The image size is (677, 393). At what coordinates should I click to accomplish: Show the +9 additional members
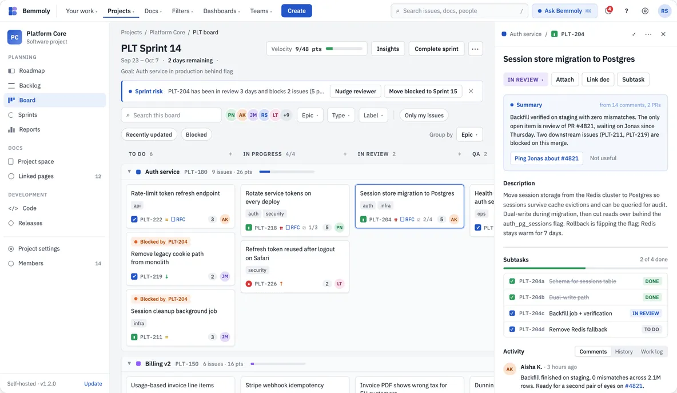pyautogui.click(x=286, y=116)
